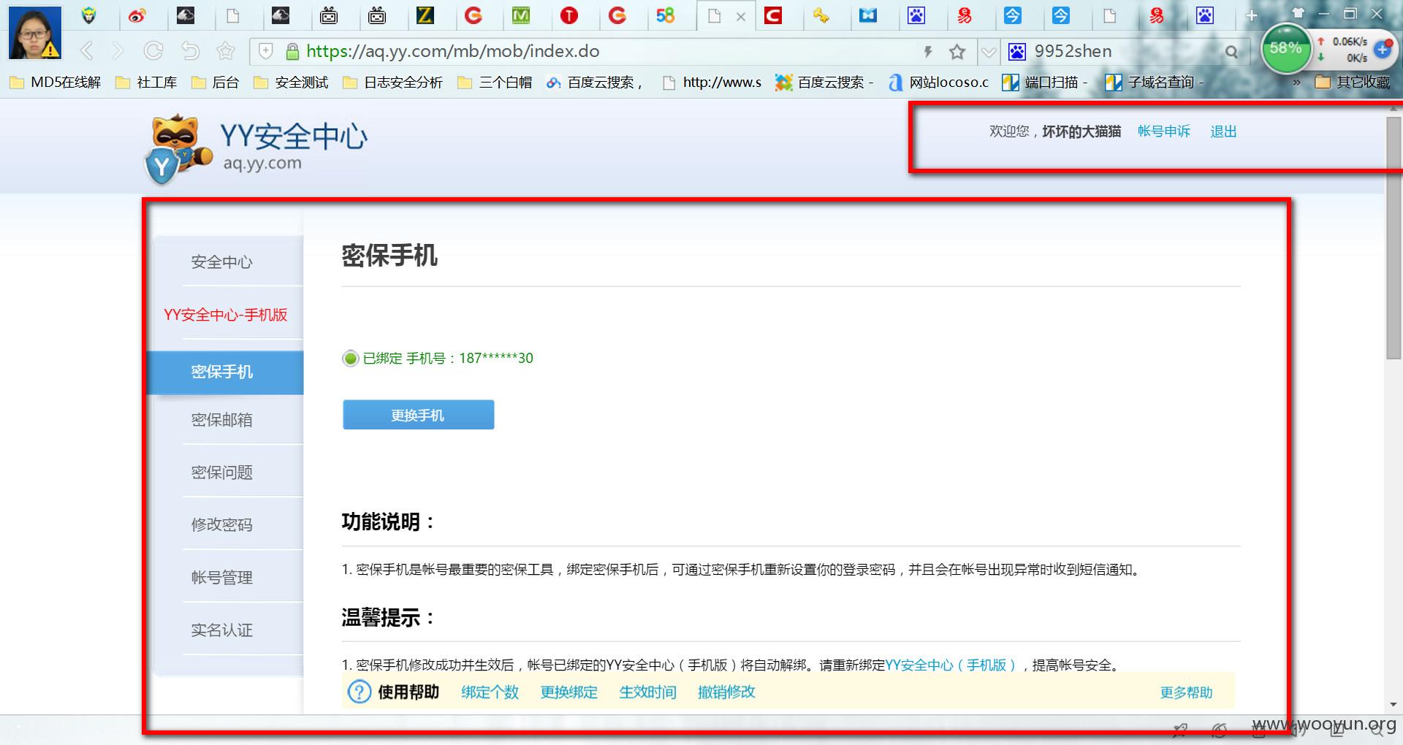Click the 更换手机 button
Image resolution: width=1403 pixels, height=745 pixels.
coord(418,415)
